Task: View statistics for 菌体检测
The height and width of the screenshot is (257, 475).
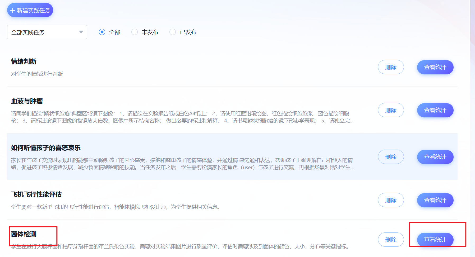Action: [435, 240]
